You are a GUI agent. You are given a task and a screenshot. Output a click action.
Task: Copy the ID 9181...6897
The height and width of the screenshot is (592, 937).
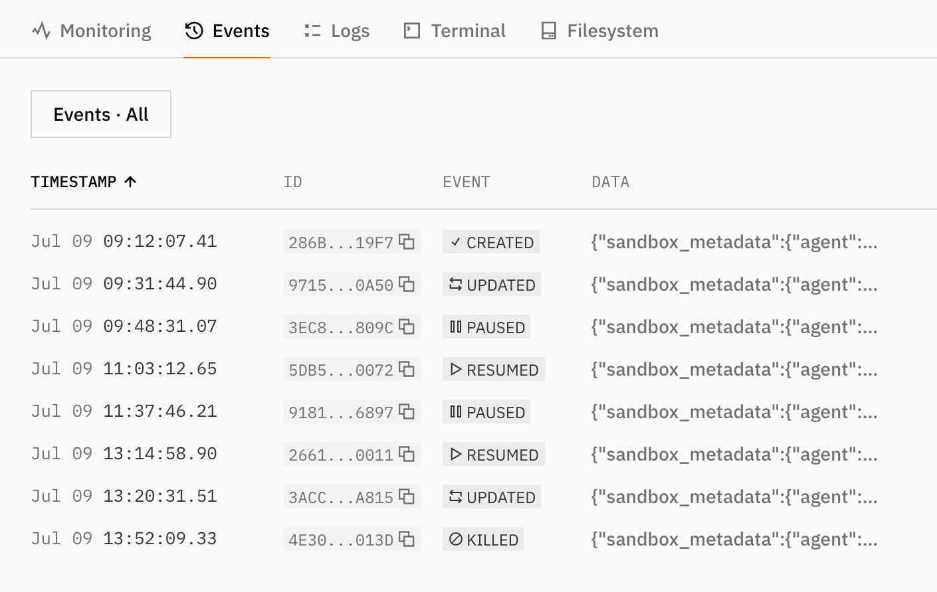click(407, 411)
